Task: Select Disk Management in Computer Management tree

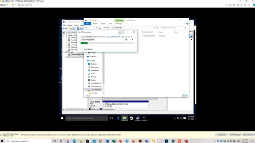Action: pyautogui.click(x=76, y=54)
